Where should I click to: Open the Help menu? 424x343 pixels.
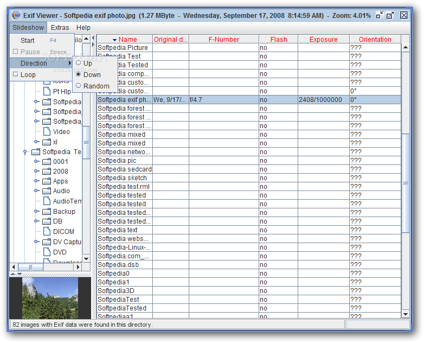tap(83, 28)
